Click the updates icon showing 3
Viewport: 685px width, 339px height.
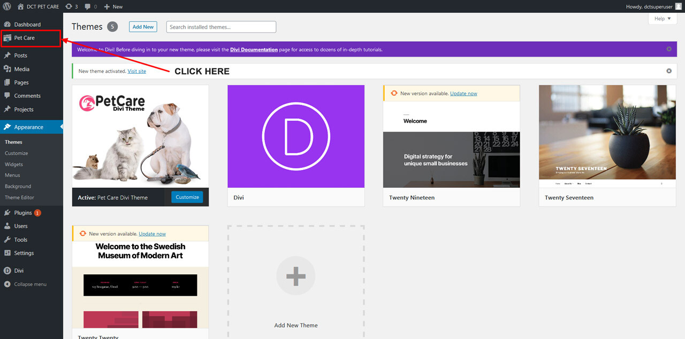click(69, 6)
